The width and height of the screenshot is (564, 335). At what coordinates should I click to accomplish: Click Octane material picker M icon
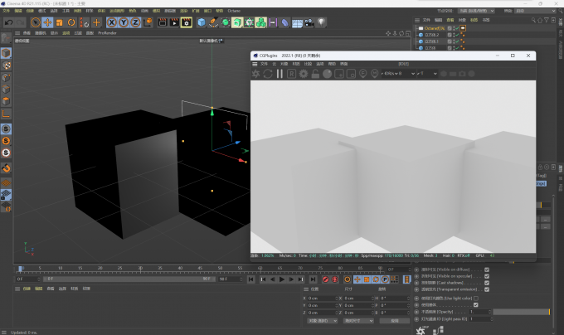pos(374,74)
